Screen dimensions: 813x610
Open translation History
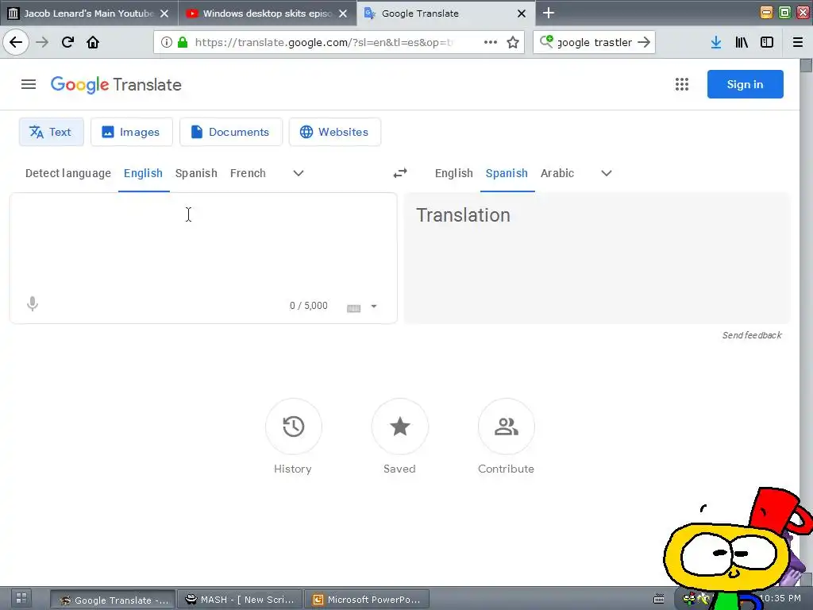[294, 427]
